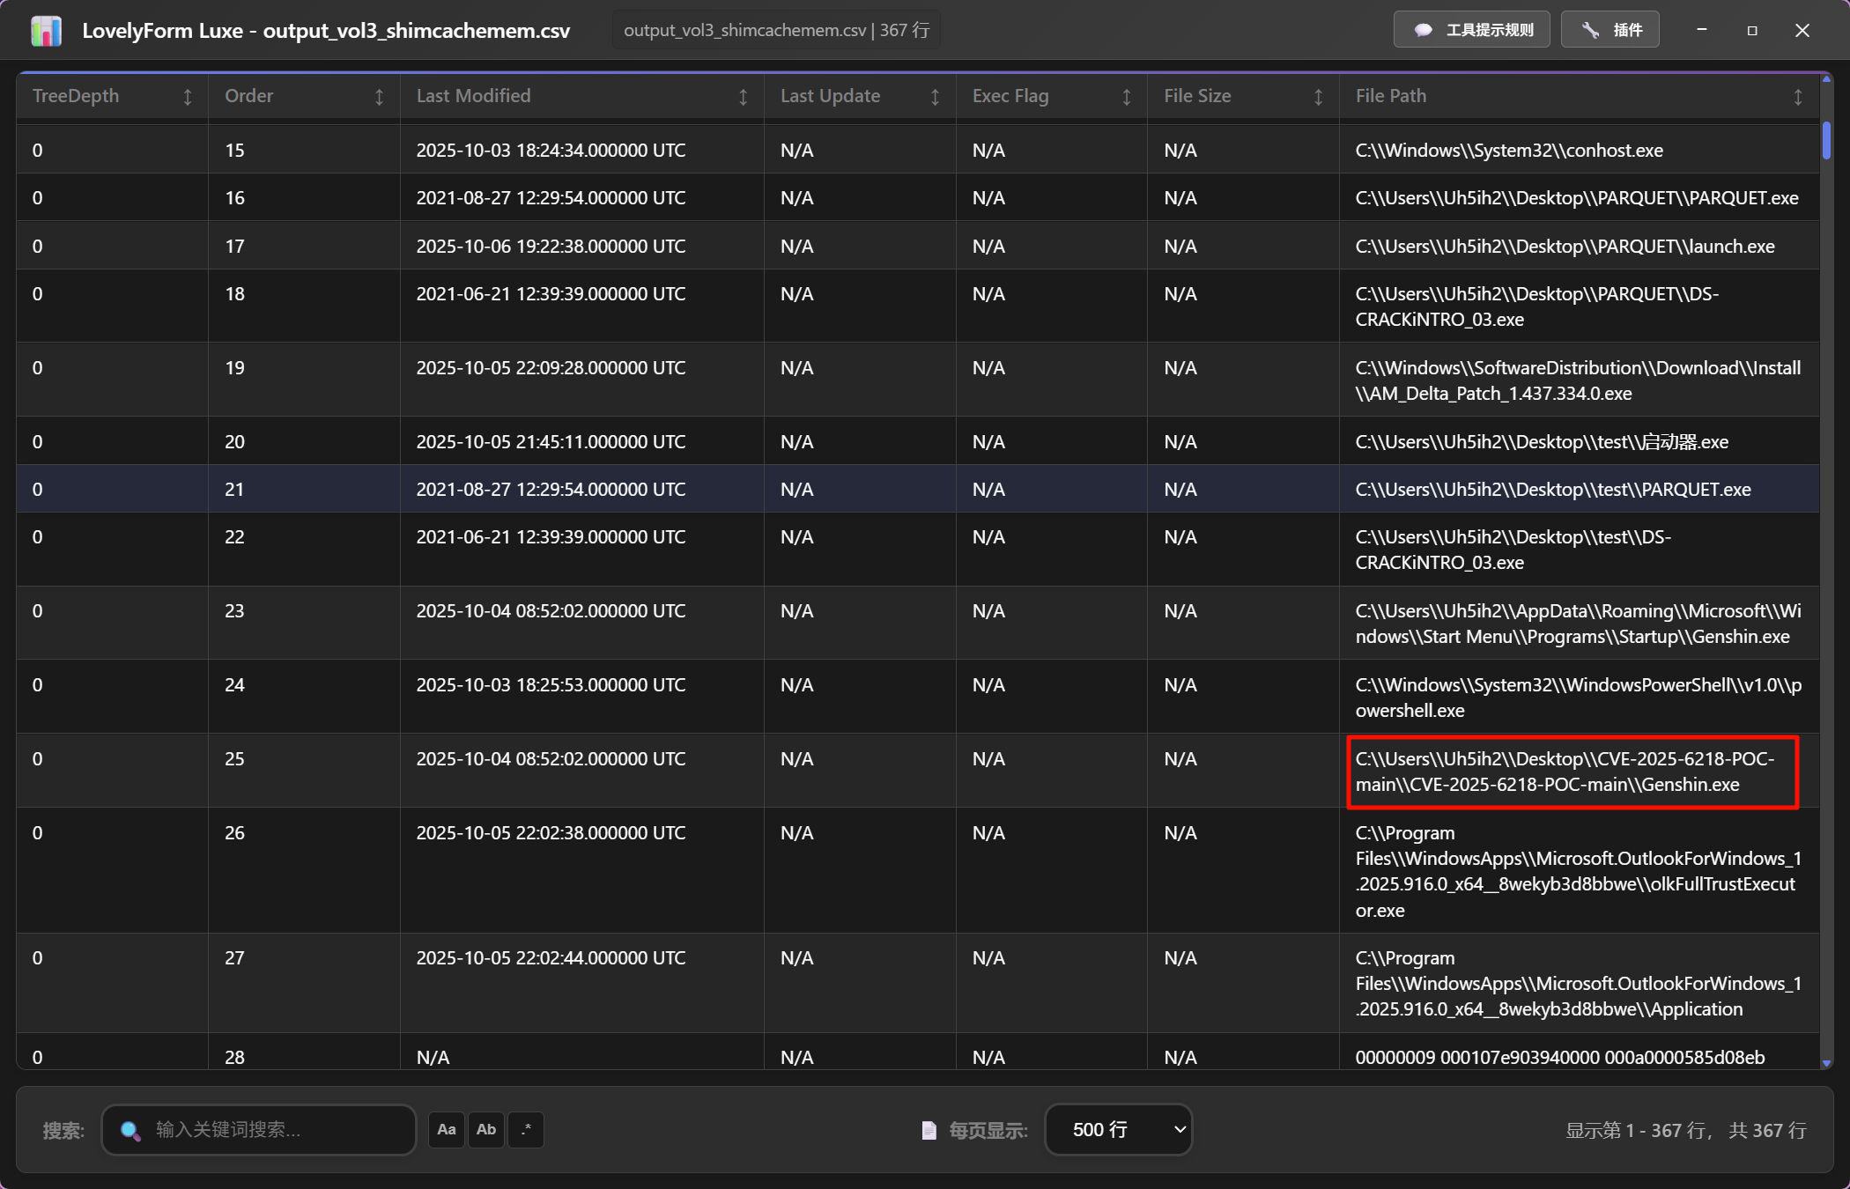Click the highlighted Genshin.exe CVE-2025-6218 path cell
This screenshot has height=1189, width=1850.
click(x=1572, y=772)
